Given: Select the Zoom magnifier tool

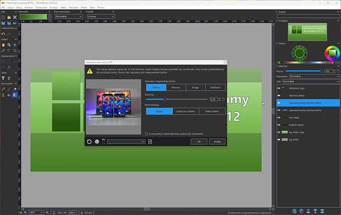Looking at the screenshot, I should (x=9, y=45).
